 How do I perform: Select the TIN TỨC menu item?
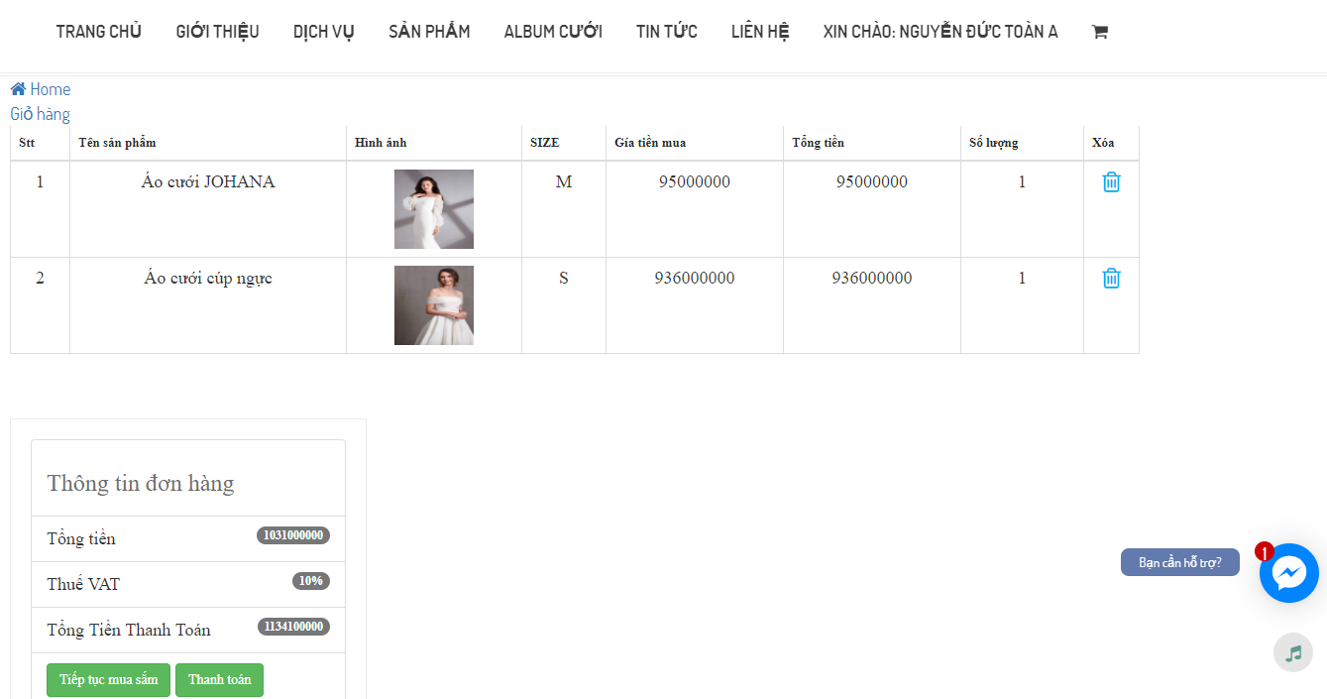(x=667, y=32)
